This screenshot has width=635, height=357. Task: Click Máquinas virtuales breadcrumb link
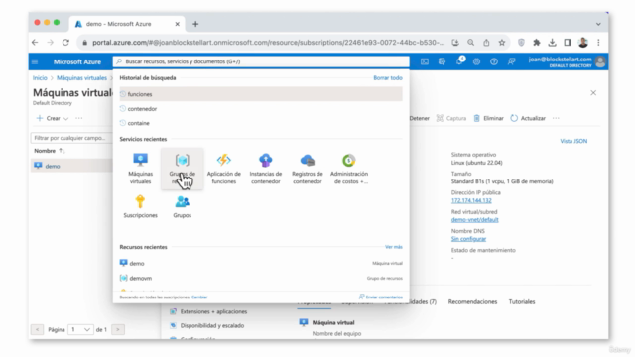coord(81,78)
